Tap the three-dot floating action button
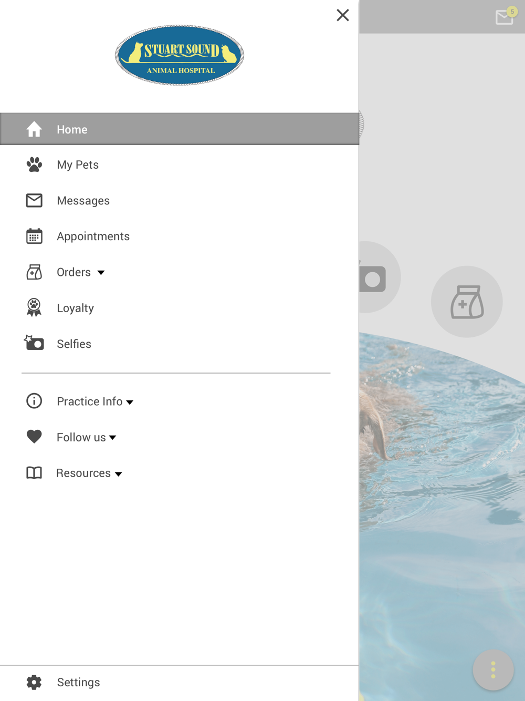This screenshot has width=525, height=701. click(493, 670)
